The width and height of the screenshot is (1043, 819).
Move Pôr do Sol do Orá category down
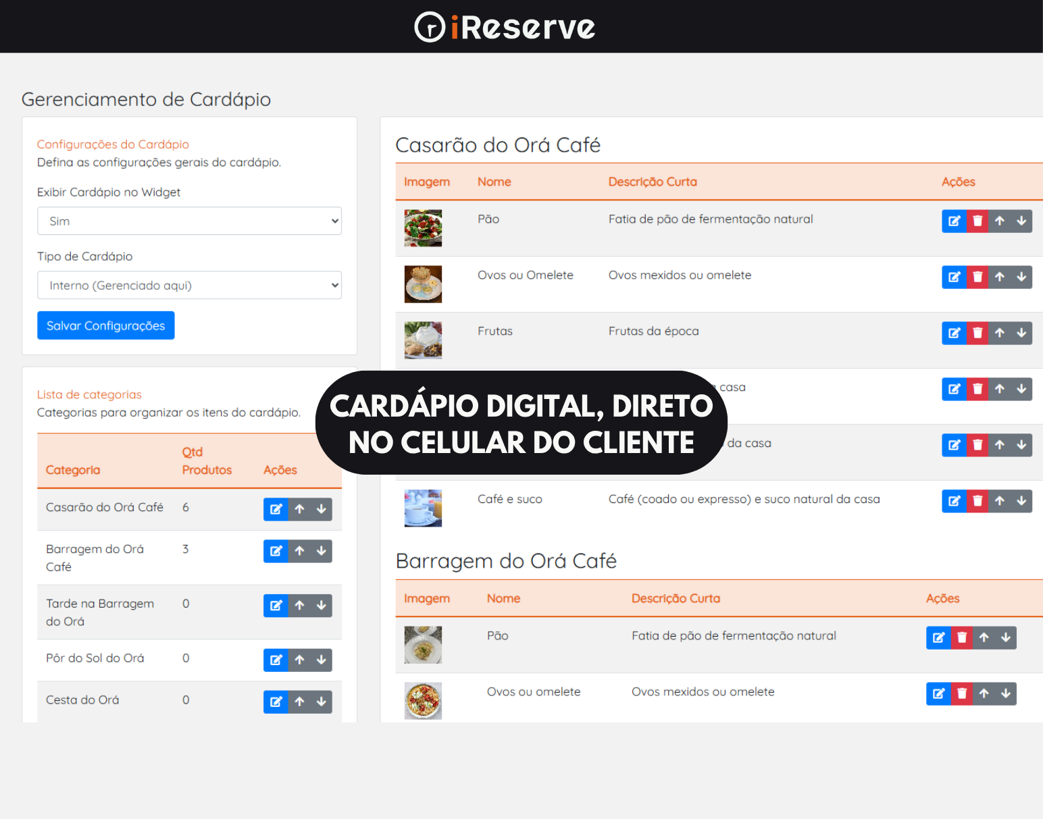pos(322,660)
